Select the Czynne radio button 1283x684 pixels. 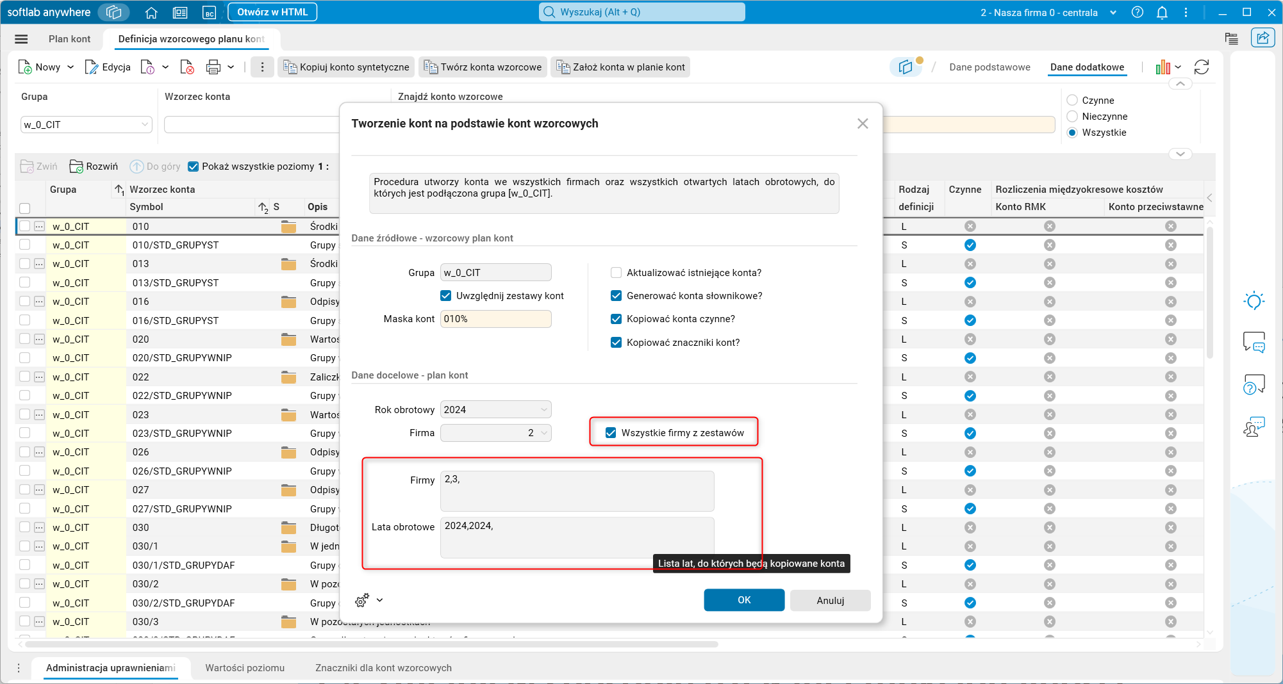[x=1072, y=101]
